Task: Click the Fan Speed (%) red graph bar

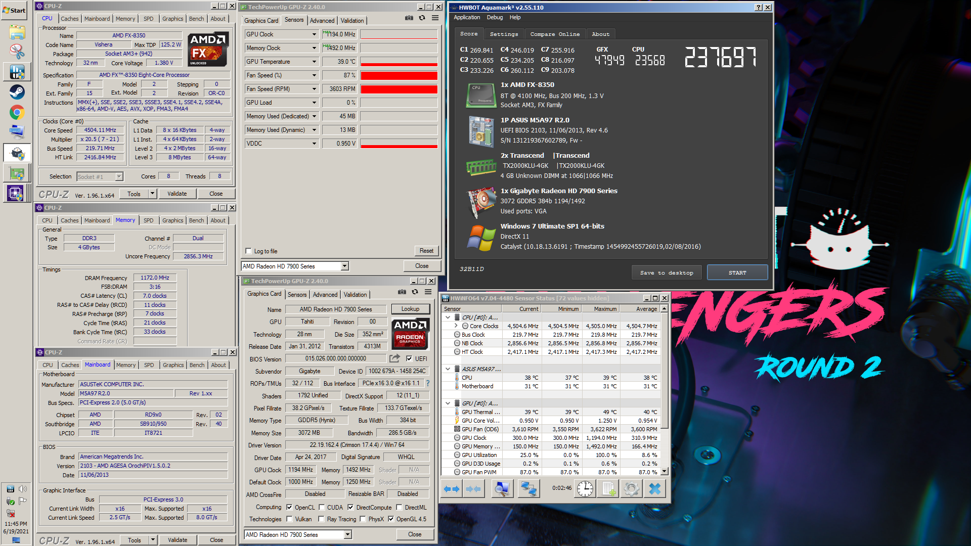Action: click(x=399, y=75)
